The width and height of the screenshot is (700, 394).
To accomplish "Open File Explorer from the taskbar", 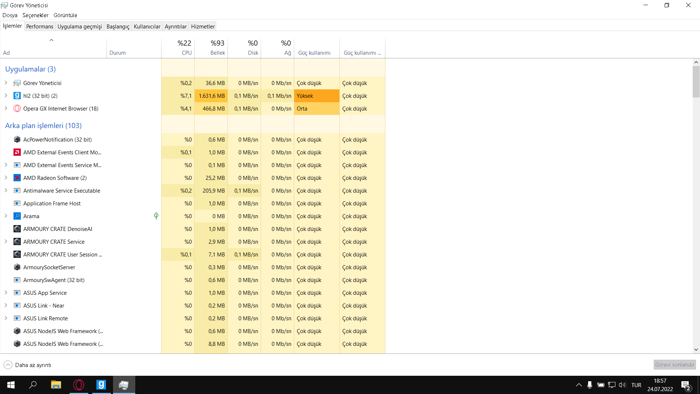I will (x=56, y=385).
